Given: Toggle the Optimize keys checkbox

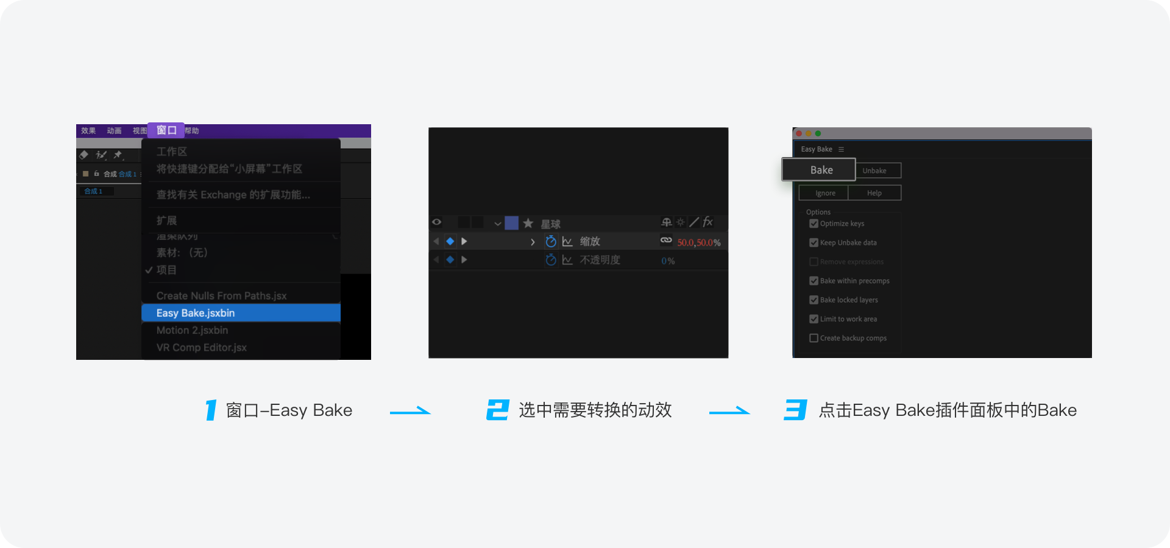Looking at the screenshot, I should [x=814, y=223].
